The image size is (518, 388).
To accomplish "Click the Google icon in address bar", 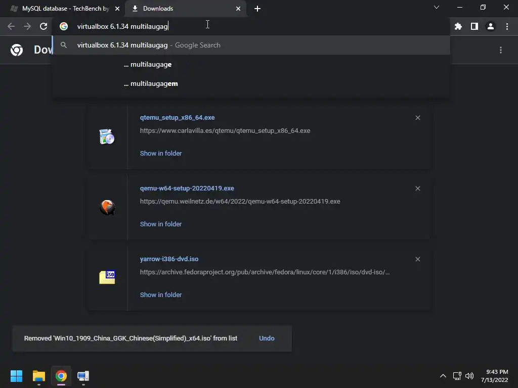I will 64,26.
